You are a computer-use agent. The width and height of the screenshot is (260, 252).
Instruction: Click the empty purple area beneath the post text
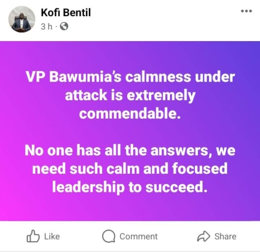tap(130, 207)
